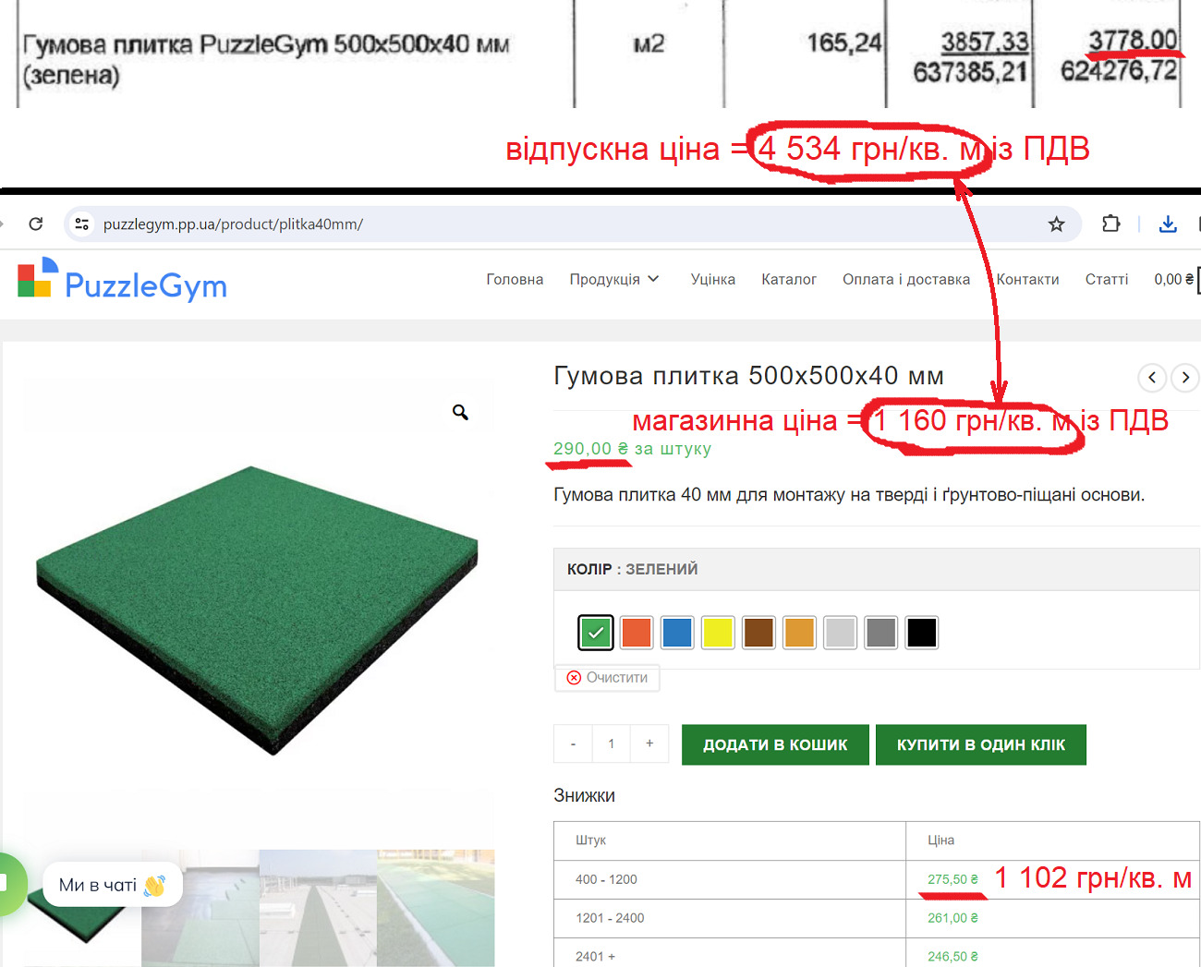Click the PuzzleGym logo
The height and width of the screenshot is (967, 1201).
coord(122,281)
